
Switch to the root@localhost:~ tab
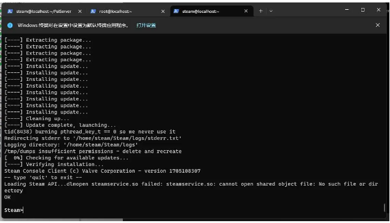(127, 11)
